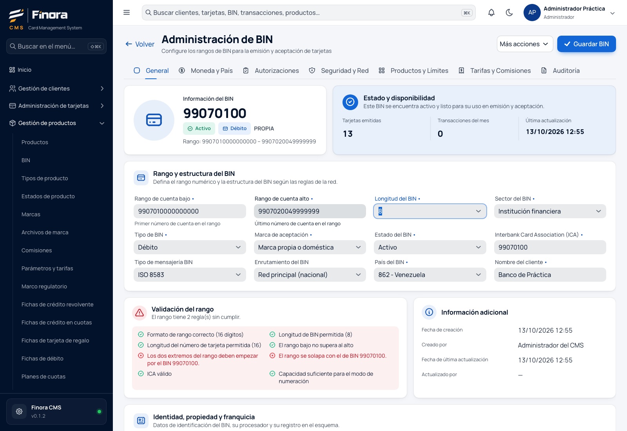This screenshot has width=627, height=431.
Task: Switch to dark mode moon icon
Action: click(x=509, y=13)
